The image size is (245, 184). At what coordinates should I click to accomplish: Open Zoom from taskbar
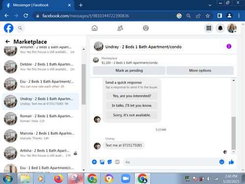125,179
